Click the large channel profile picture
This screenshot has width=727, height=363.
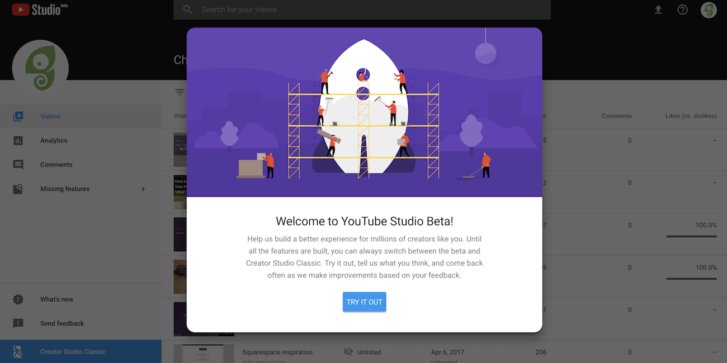pyautogui.click(x=40, y=68)
